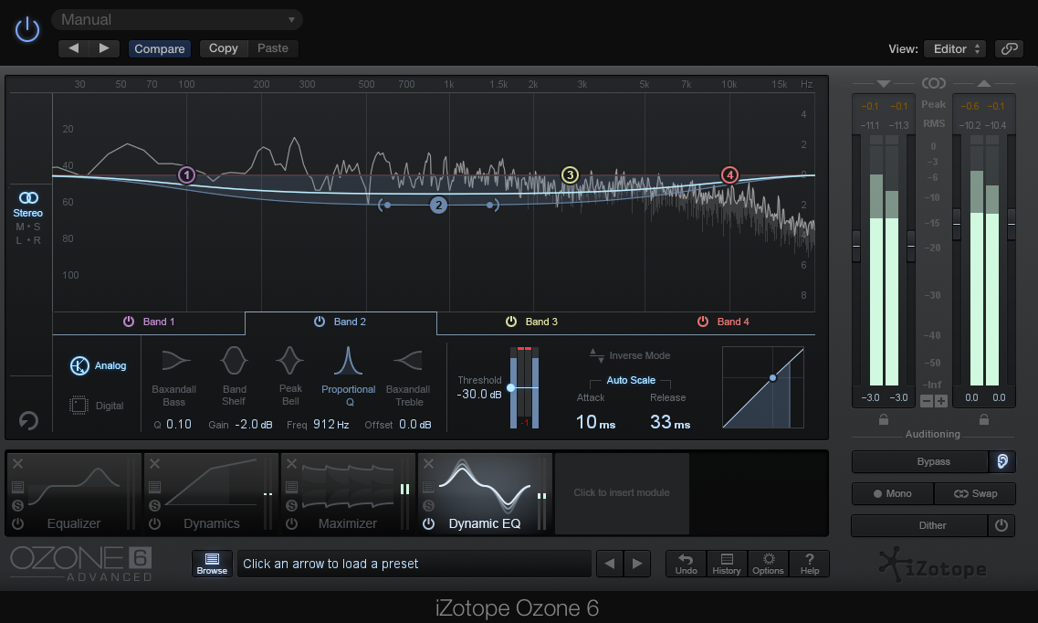Viewport: 1038px width, 623px height.
Task: Click the Bypass button
Action: click(x=919, y=462)
